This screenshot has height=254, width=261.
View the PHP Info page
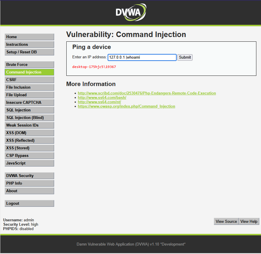[x=29, y=183]
